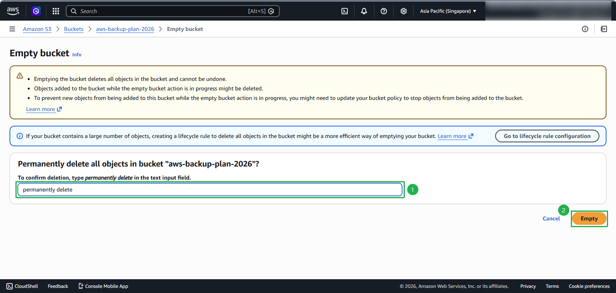616x293 pixels.
Task: Open the settings gear
Action: tap(404, 11)
